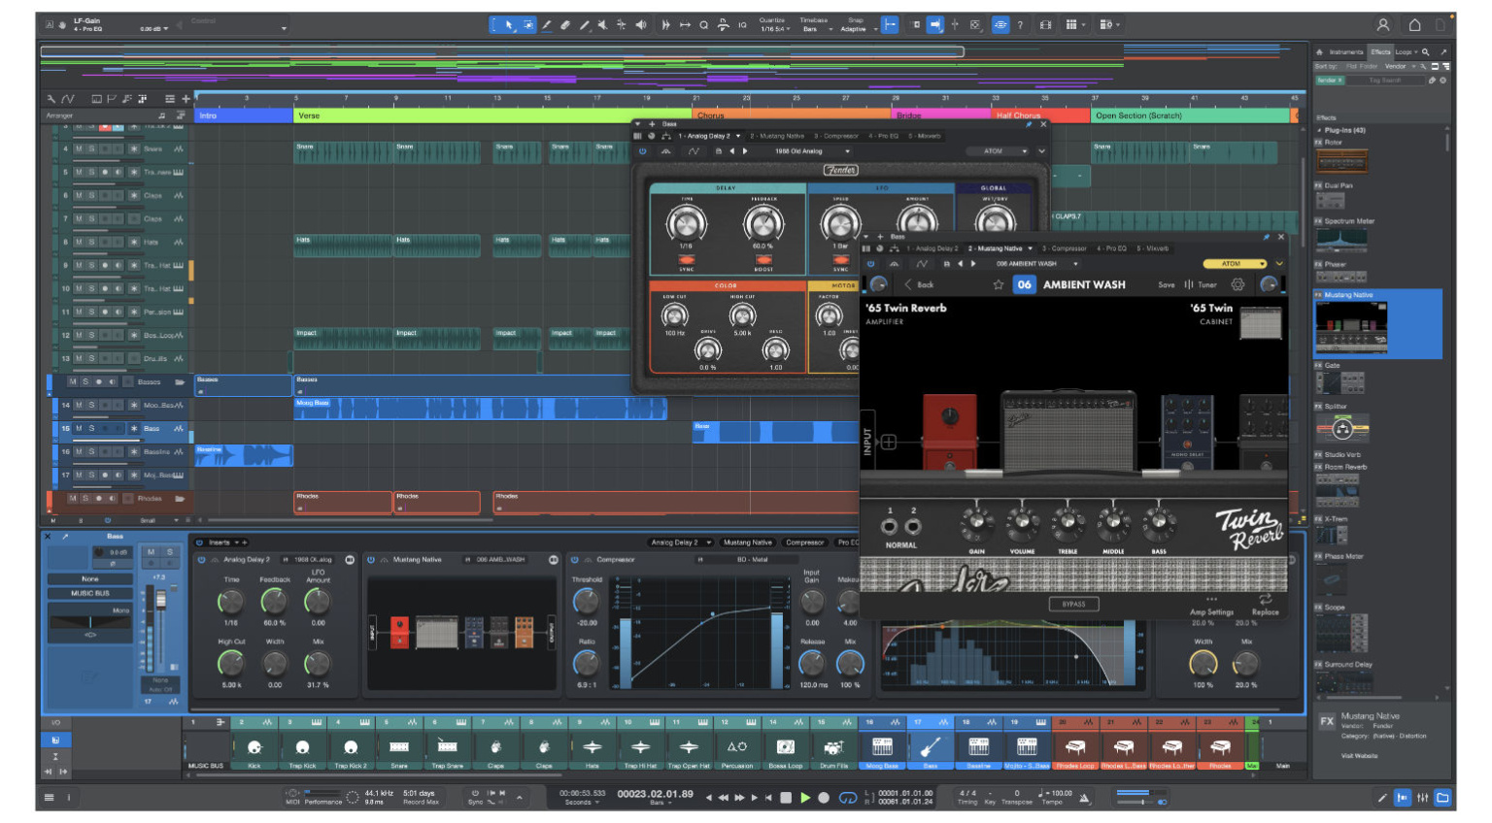Image resolution: width=1492 pixels, height=823 pixels.
Task: Enable loop playback in the transport
Action: pos(846,798)
